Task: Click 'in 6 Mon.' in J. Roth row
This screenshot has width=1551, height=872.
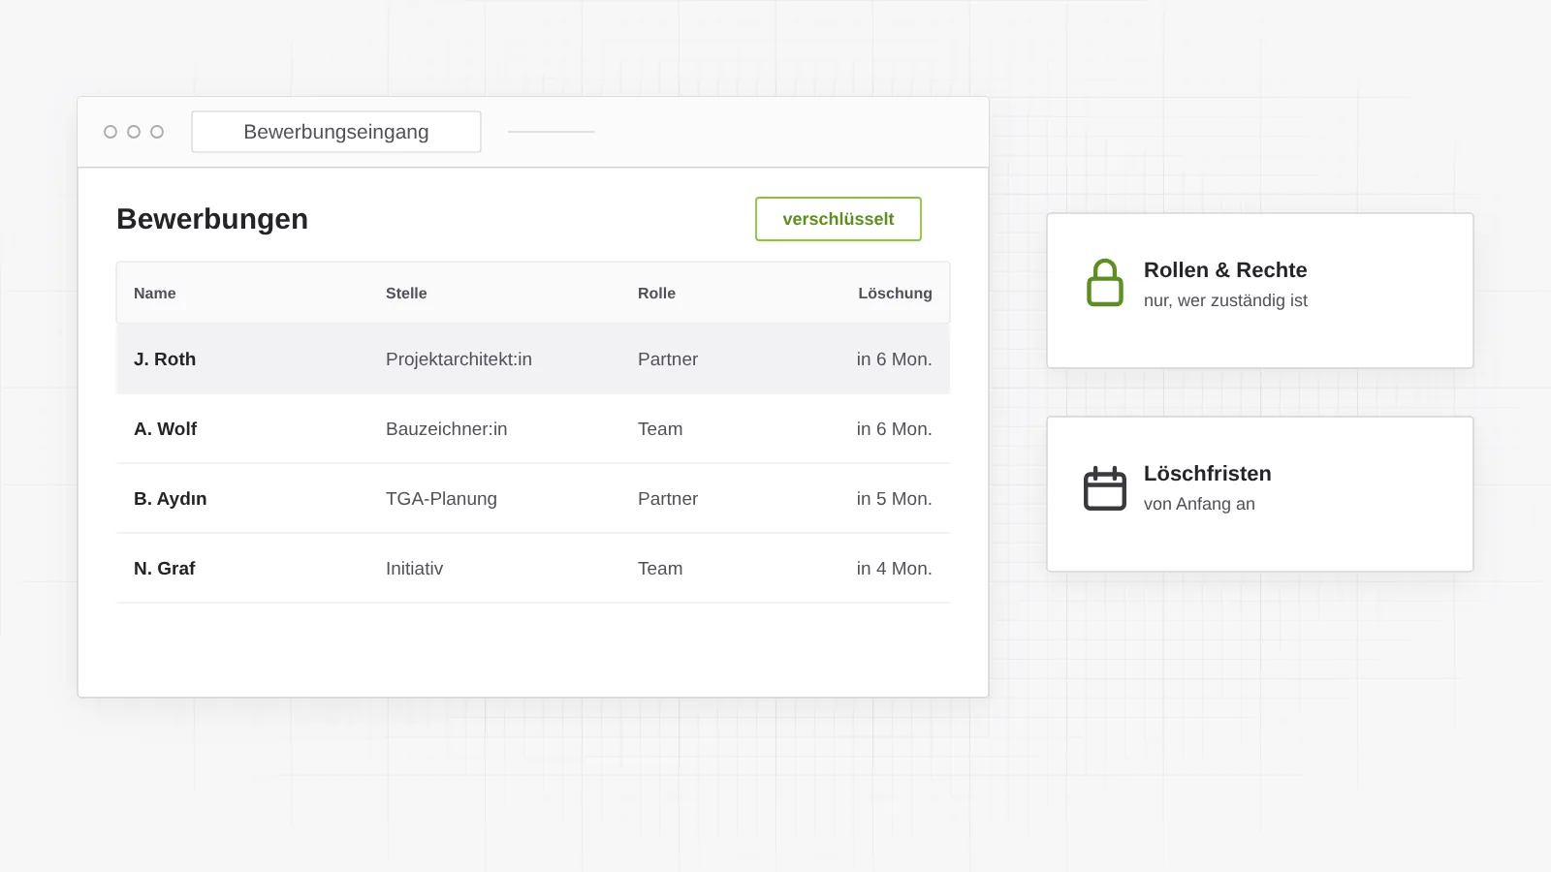Action: tap(894, 359)
